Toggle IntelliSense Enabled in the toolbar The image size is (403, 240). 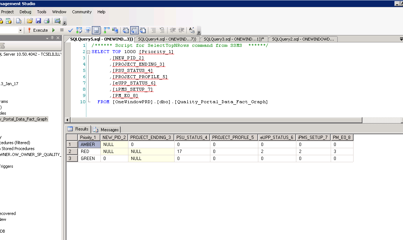[96, 30]
